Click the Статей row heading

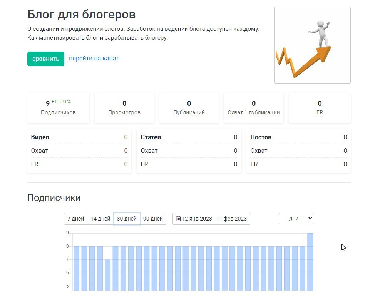point(151,137)
